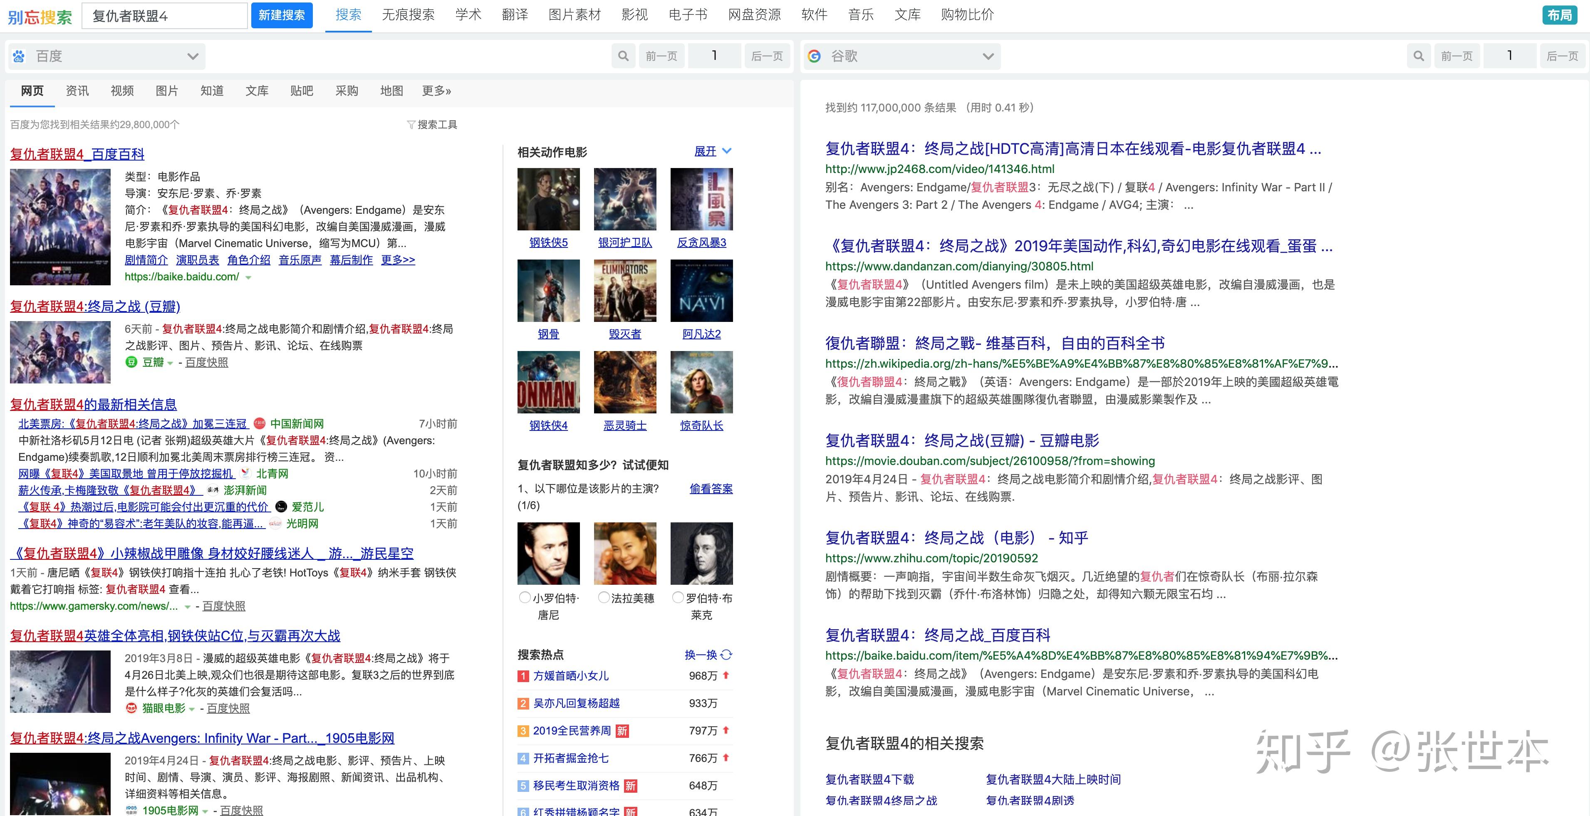Click related search 复仇者联盟4下载
1590x816 pixels.
(869, 779)
